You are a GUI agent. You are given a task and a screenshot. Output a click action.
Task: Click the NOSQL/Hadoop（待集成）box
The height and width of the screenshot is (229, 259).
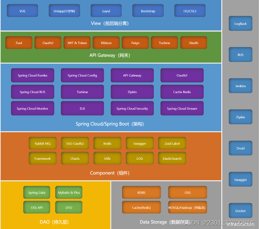pos(188,207)
